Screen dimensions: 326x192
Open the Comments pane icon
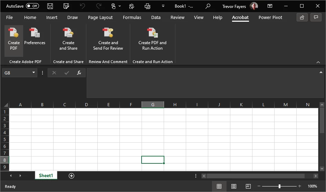316,17
